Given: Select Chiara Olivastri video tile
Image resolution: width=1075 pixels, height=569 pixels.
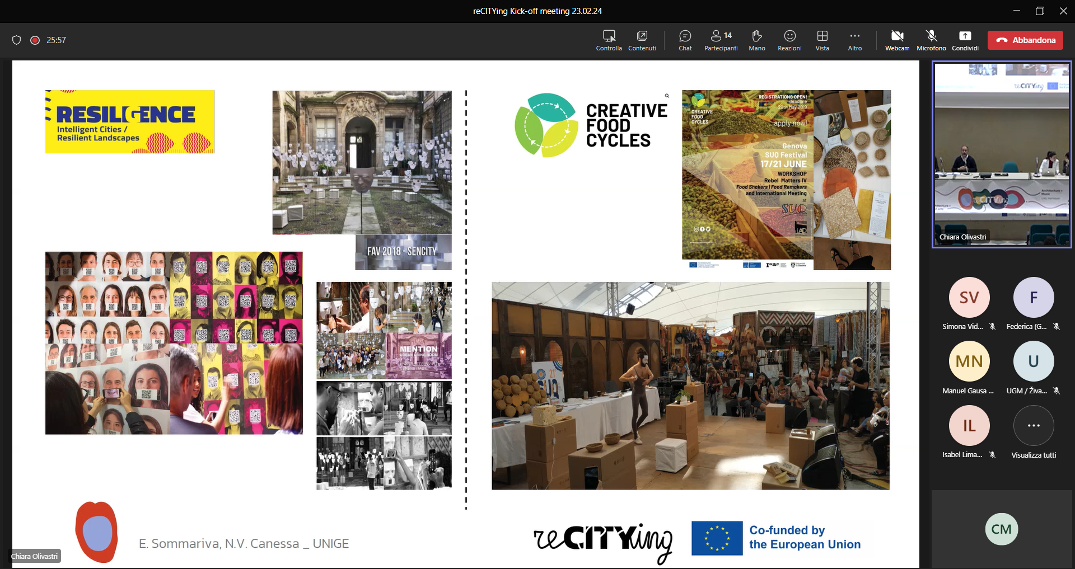Looking at the screenshot, I should tap(1001, 154).
